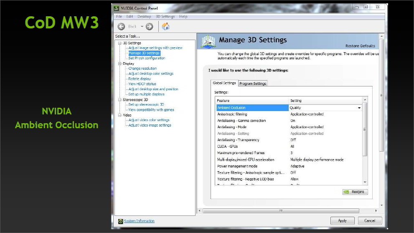This screenshot has width=414, height=233.
Task: Click main pane scroll down arrow
Action: (x=381, y=205)
